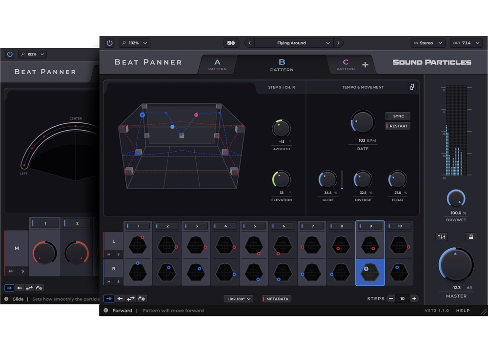Select step 1 panner pad in the L row

tap(138, 244)
